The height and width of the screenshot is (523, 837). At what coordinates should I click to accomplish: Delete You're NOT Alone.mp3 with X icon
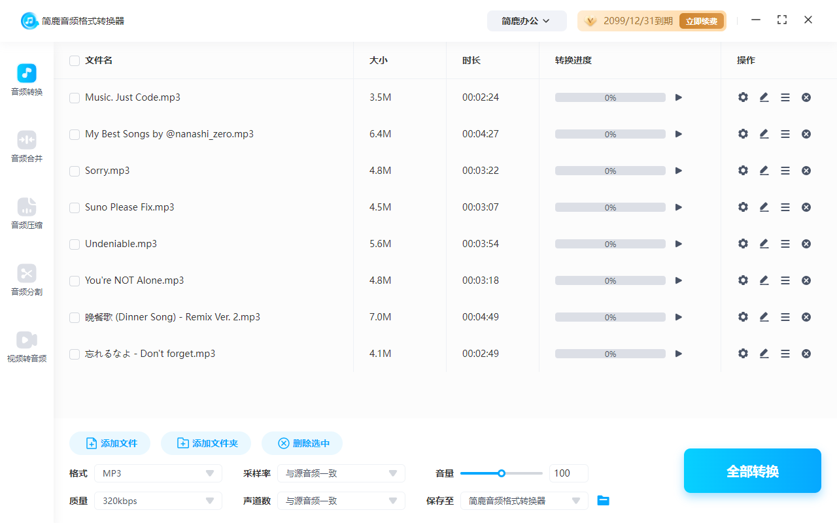click(806, 280)
